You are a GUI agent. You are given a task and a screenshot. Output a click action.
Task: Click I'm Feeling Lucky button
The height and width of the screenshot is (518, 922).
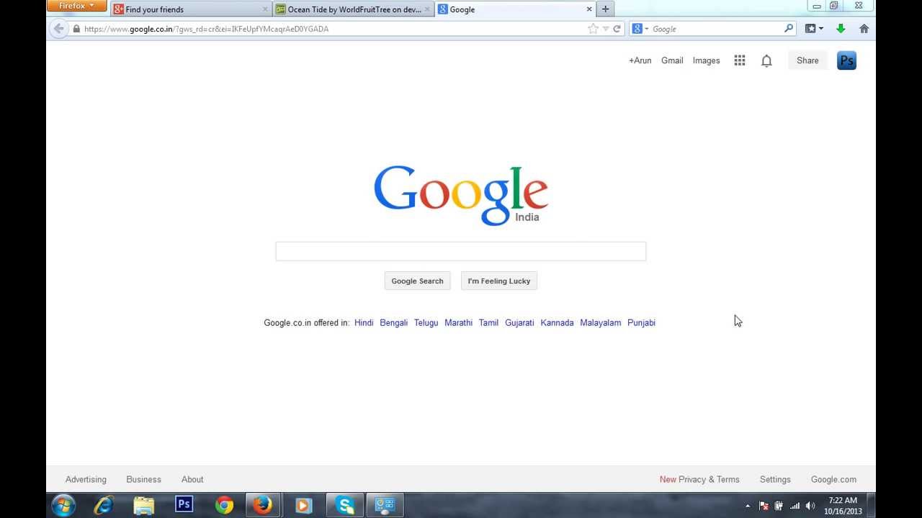499,281
